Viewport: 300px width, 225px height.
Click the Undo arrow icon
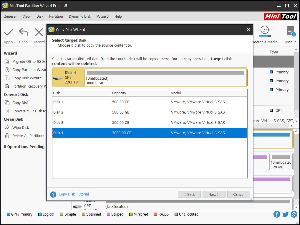point(24,32)
